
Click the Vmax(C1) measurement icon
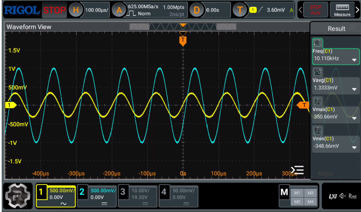tap(317, 101)
